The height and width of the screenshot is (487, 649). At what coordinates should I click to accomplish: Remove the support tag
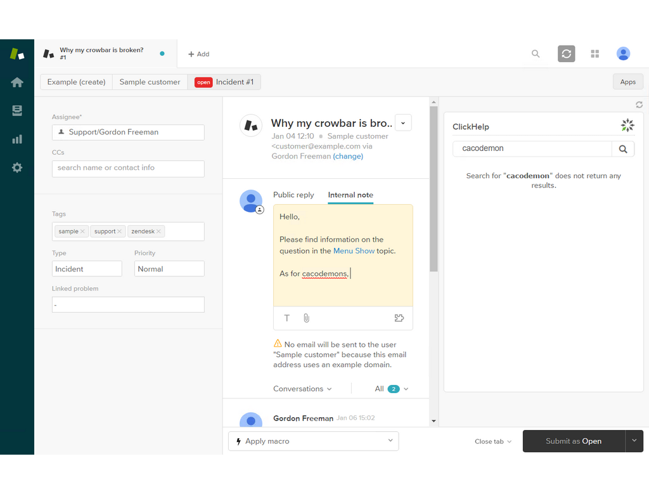119,231
